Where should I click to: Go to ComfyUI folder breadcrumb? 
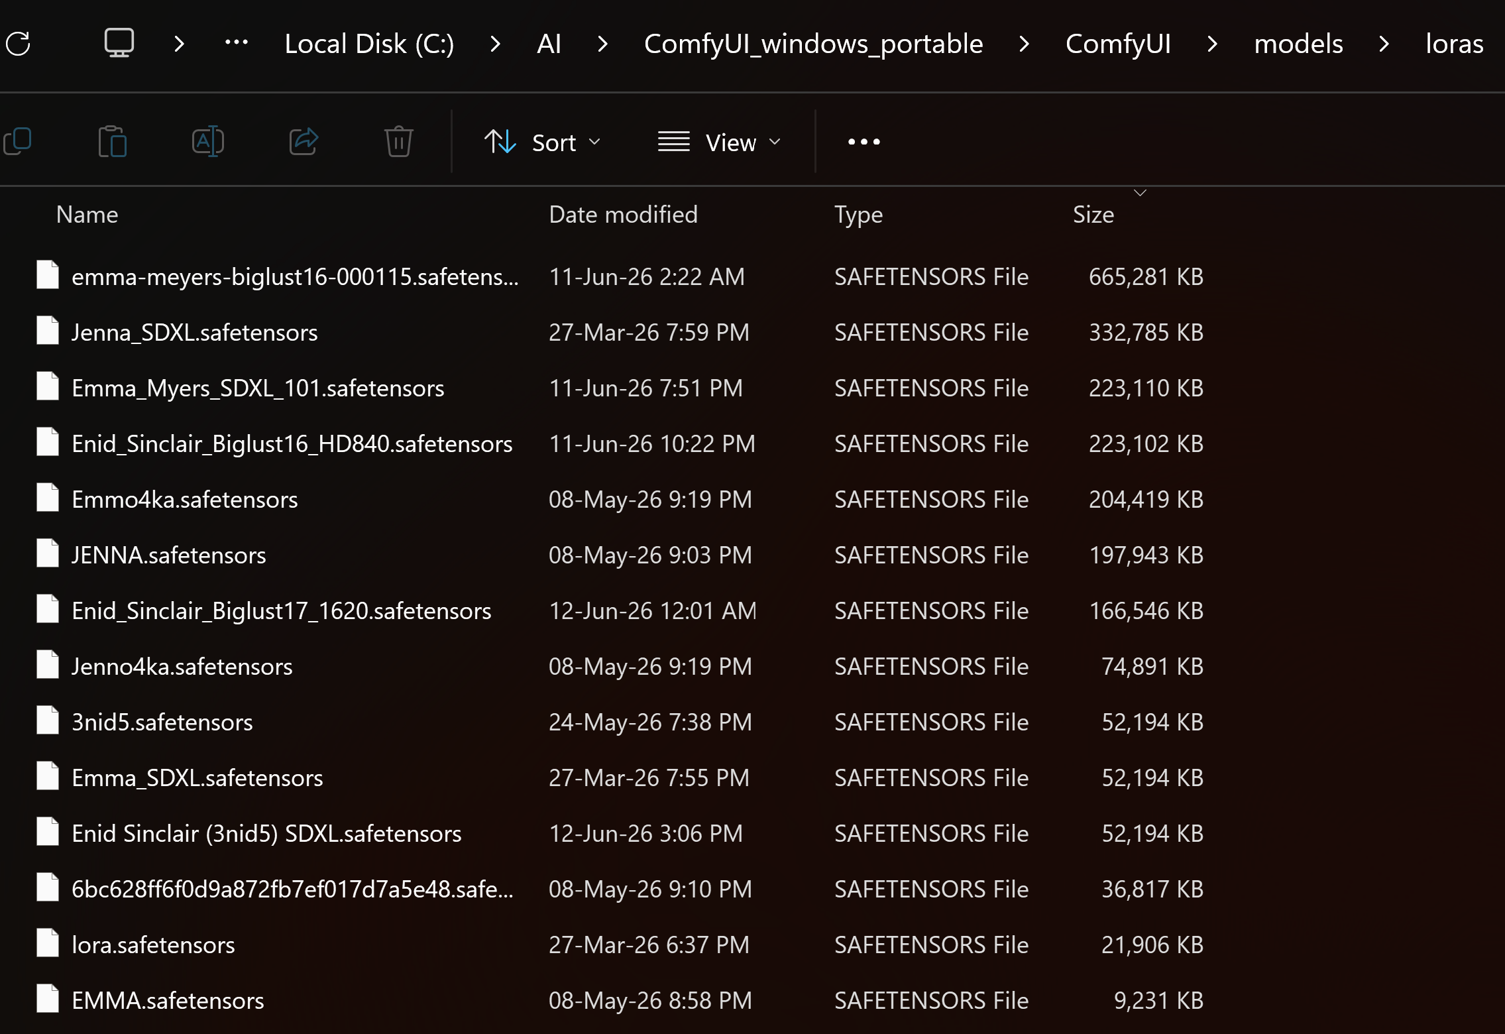[x=1118, y=44]
